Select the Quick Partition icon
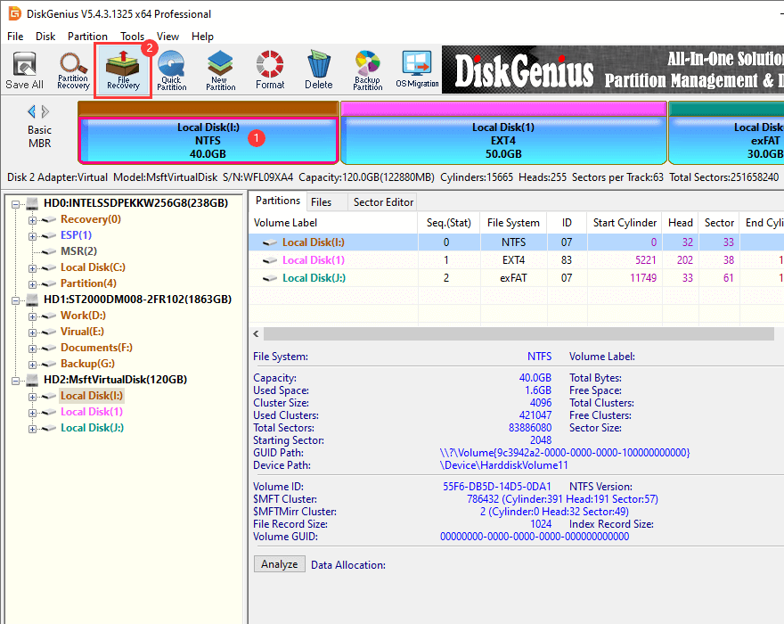The width and height of the screenshot is (784, 624). coord(171,70)
